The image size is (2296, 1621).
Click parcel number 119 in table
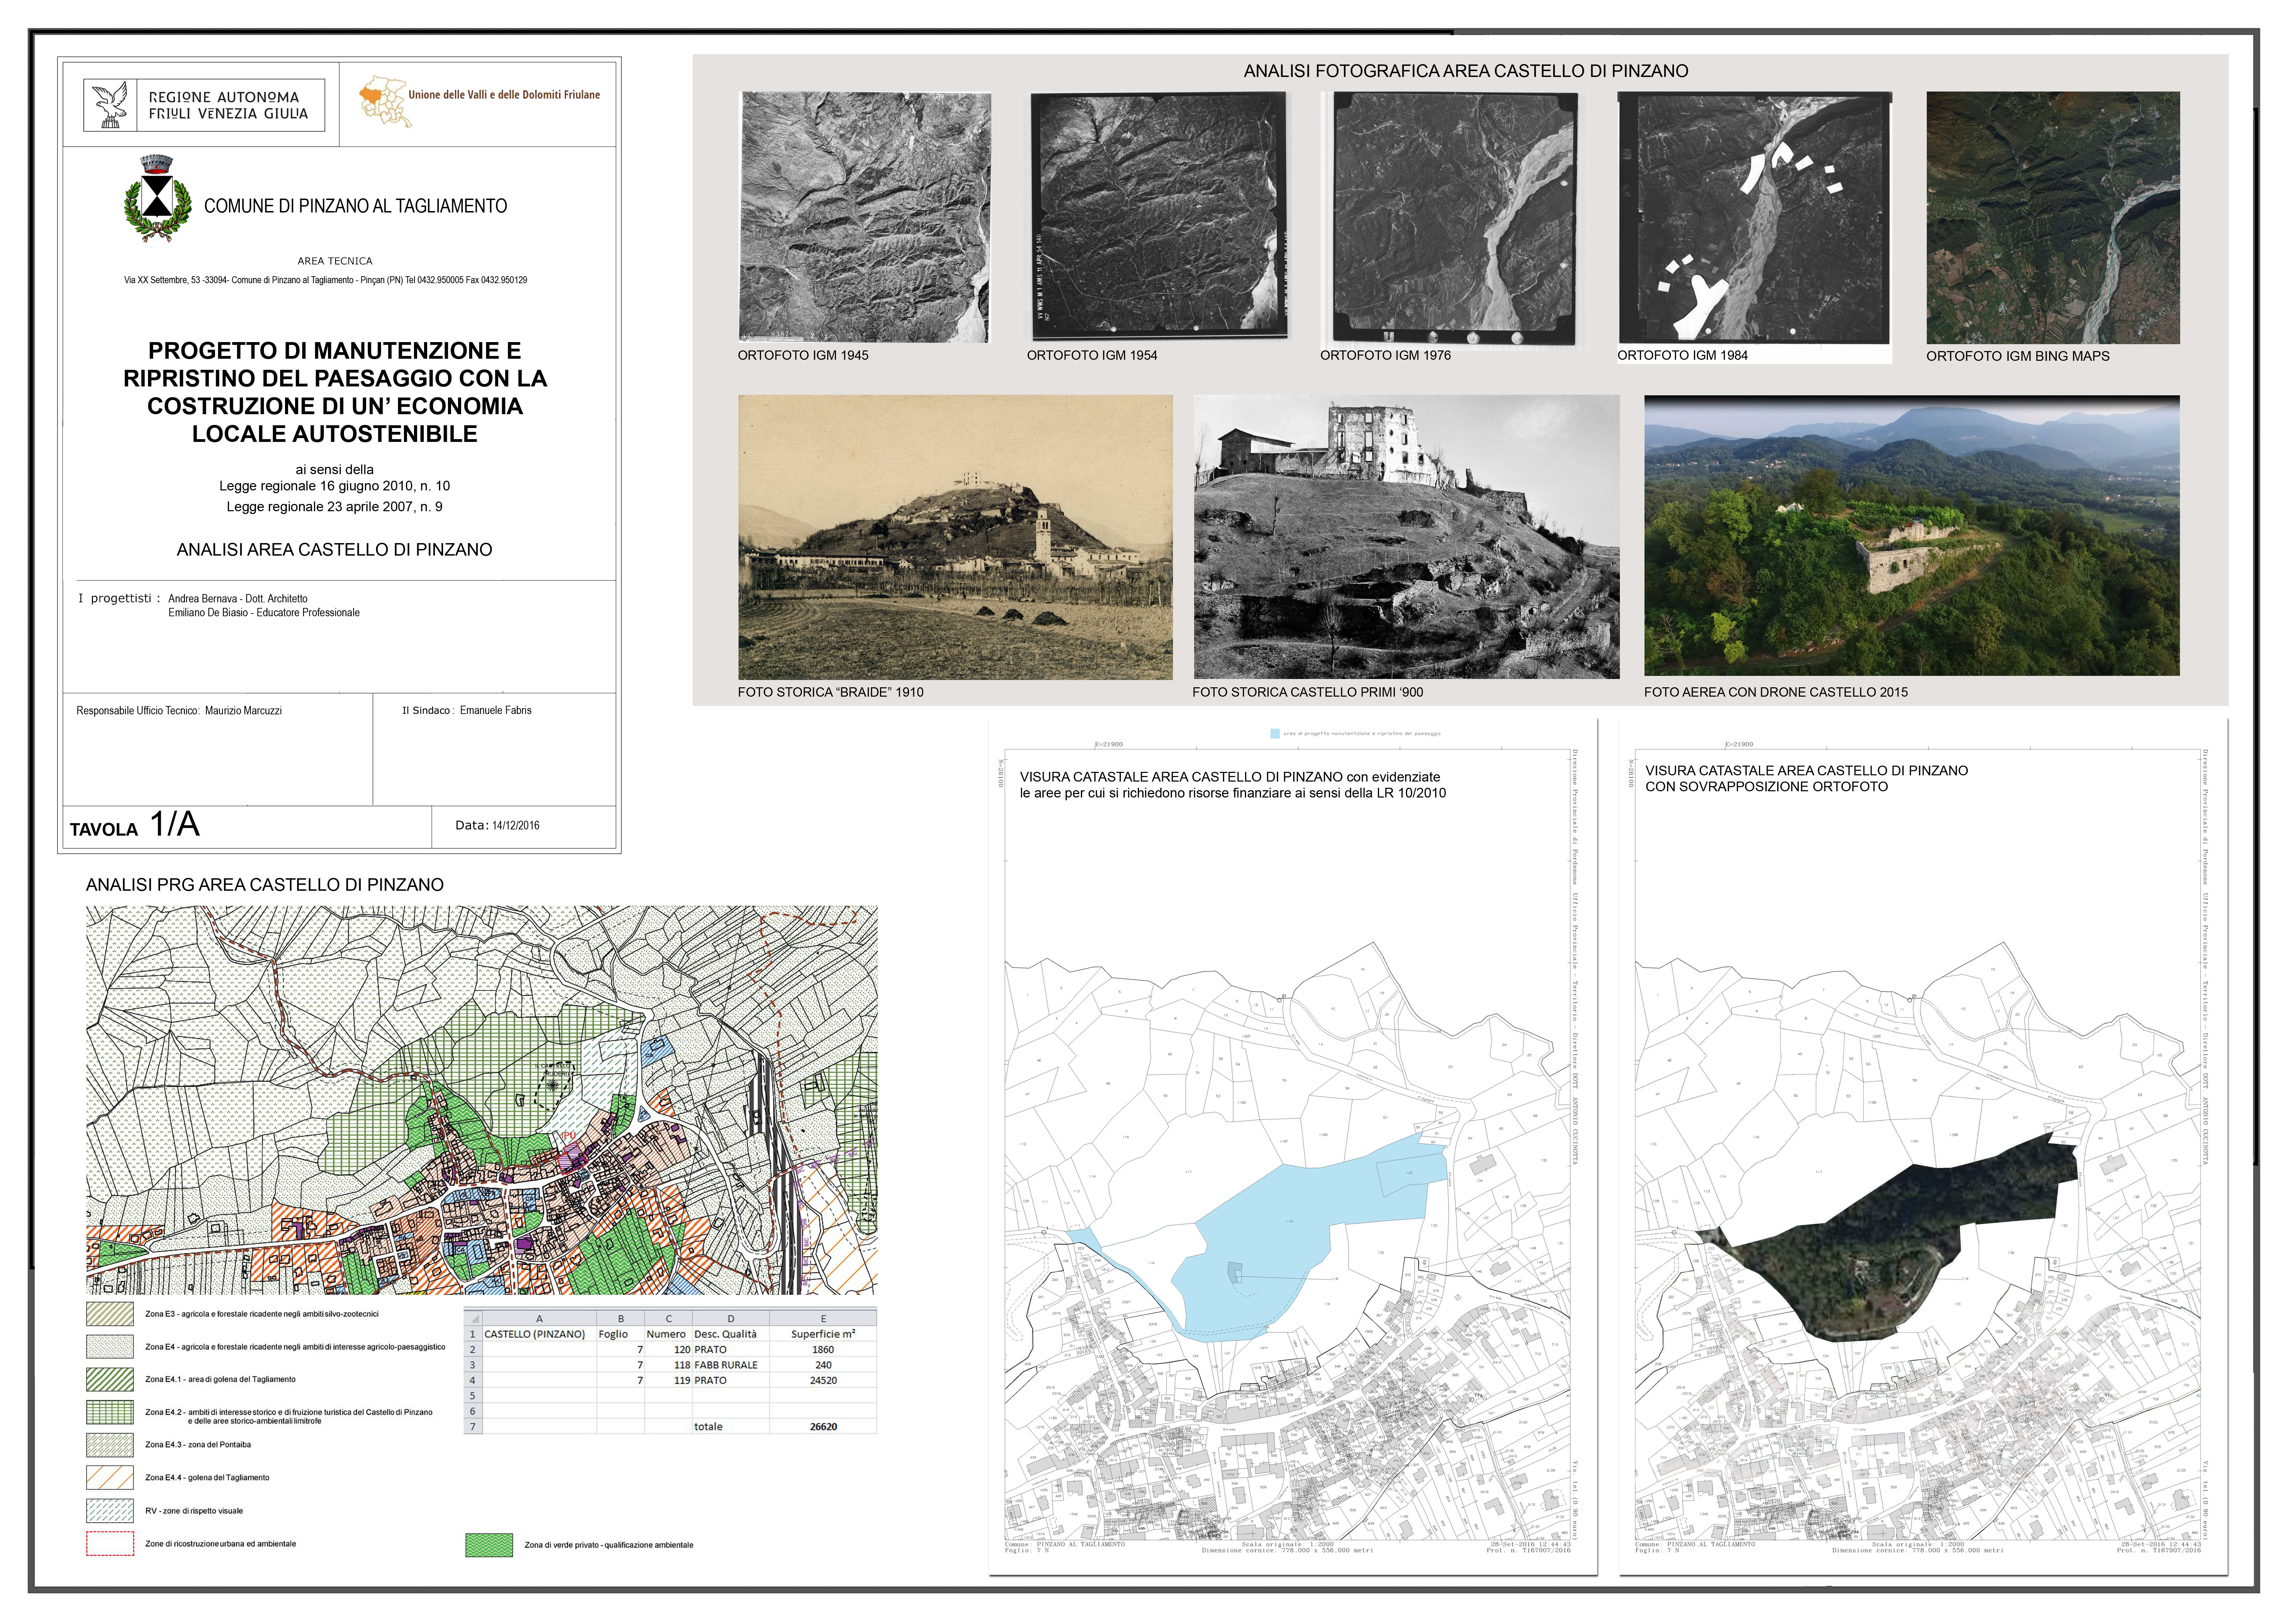click(668, 1380)
